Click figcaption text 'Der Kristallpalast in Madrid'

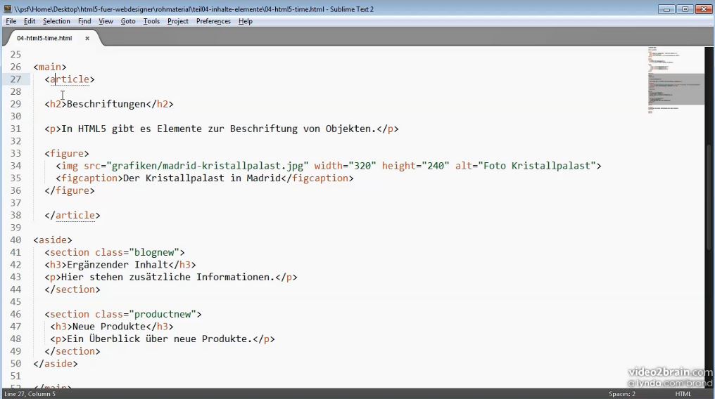(x=202, y=178)
